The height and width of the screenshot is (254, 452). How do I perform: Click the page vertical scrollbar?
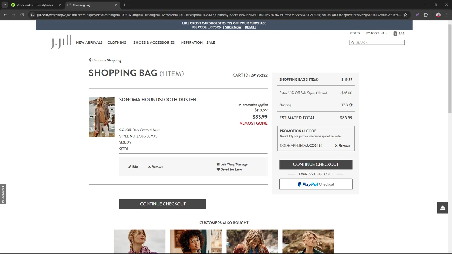(x=450, y=69)
